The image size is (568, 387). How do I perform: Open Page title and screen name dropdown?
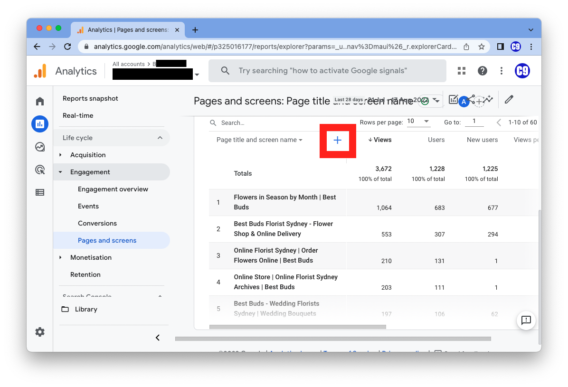259,140
